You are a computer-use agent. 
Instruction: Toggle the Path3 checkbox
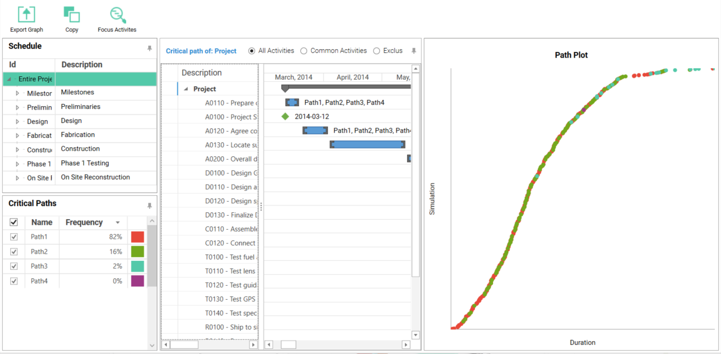point(14,266)
